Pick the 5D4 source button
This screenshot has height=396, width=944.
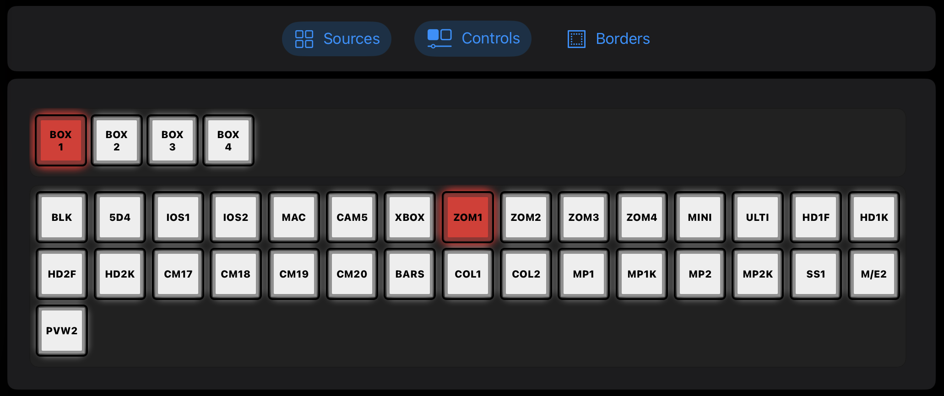pos(120,217)
